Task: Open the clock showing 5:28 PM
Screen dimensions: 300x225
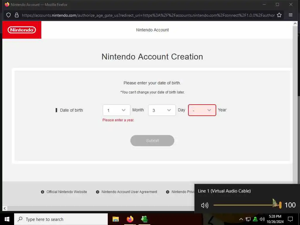Action: click(x=275, y=219)
